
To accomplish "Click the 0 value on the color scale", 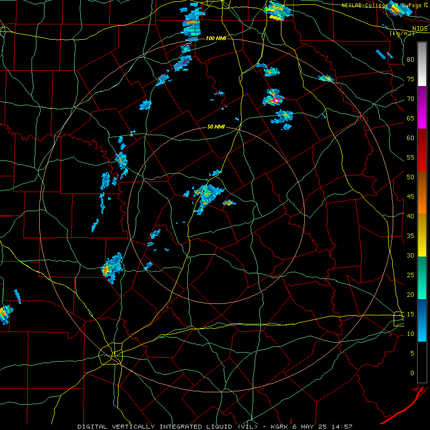I will (412, 373).
